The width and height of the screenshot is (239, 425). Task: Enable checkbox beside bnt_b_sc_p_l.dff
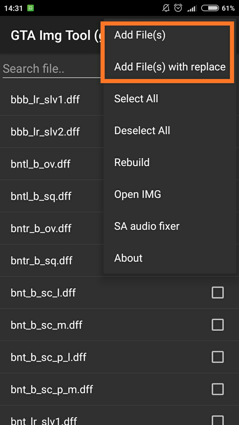[218, 357]
